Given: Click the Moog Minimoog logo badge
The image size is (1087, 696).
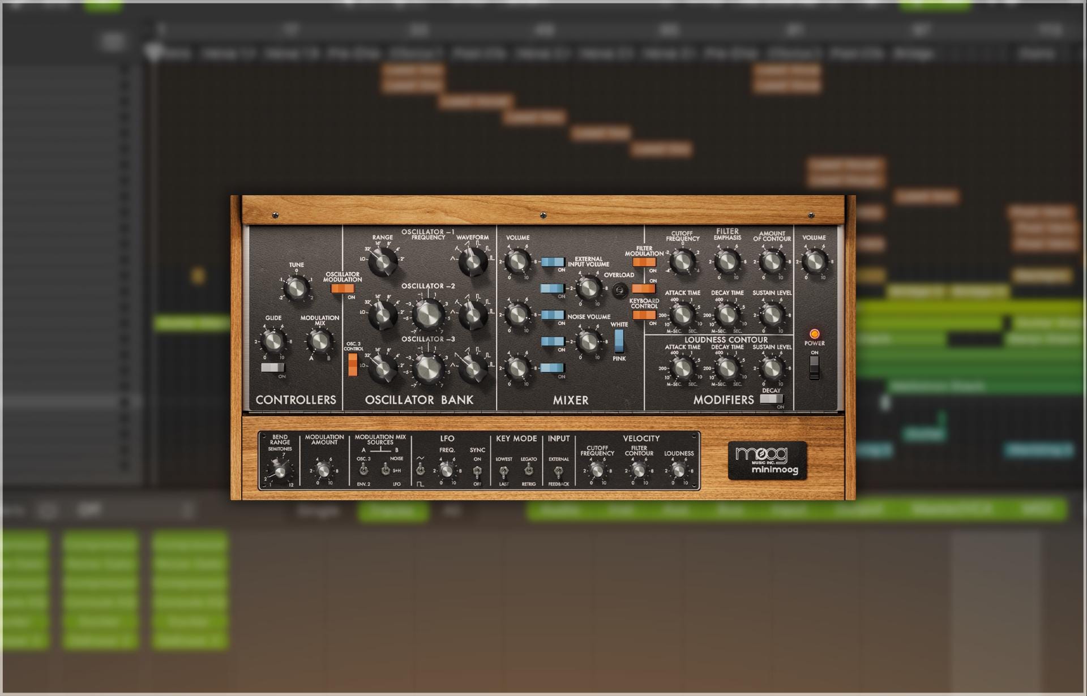Looking at the screenshot, I should tap(767, 461).
